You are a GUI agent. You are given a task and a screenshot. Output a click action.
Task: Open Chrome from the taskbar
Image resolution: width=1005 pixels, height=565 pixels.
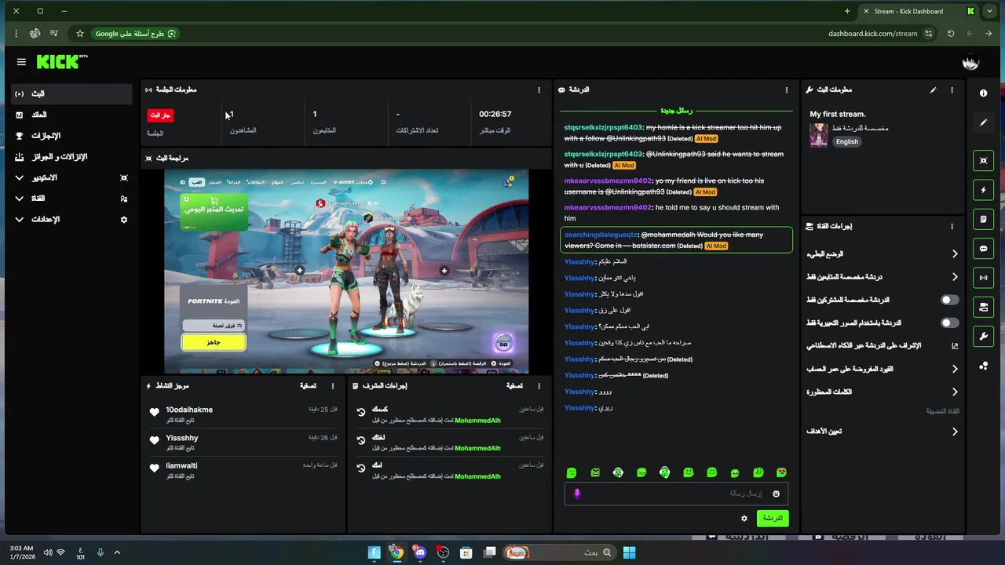(x=397, y=552)
